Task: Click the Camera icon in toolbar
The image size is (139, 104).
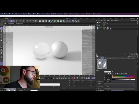Action: pyautogui.click(x=76, y=21)
